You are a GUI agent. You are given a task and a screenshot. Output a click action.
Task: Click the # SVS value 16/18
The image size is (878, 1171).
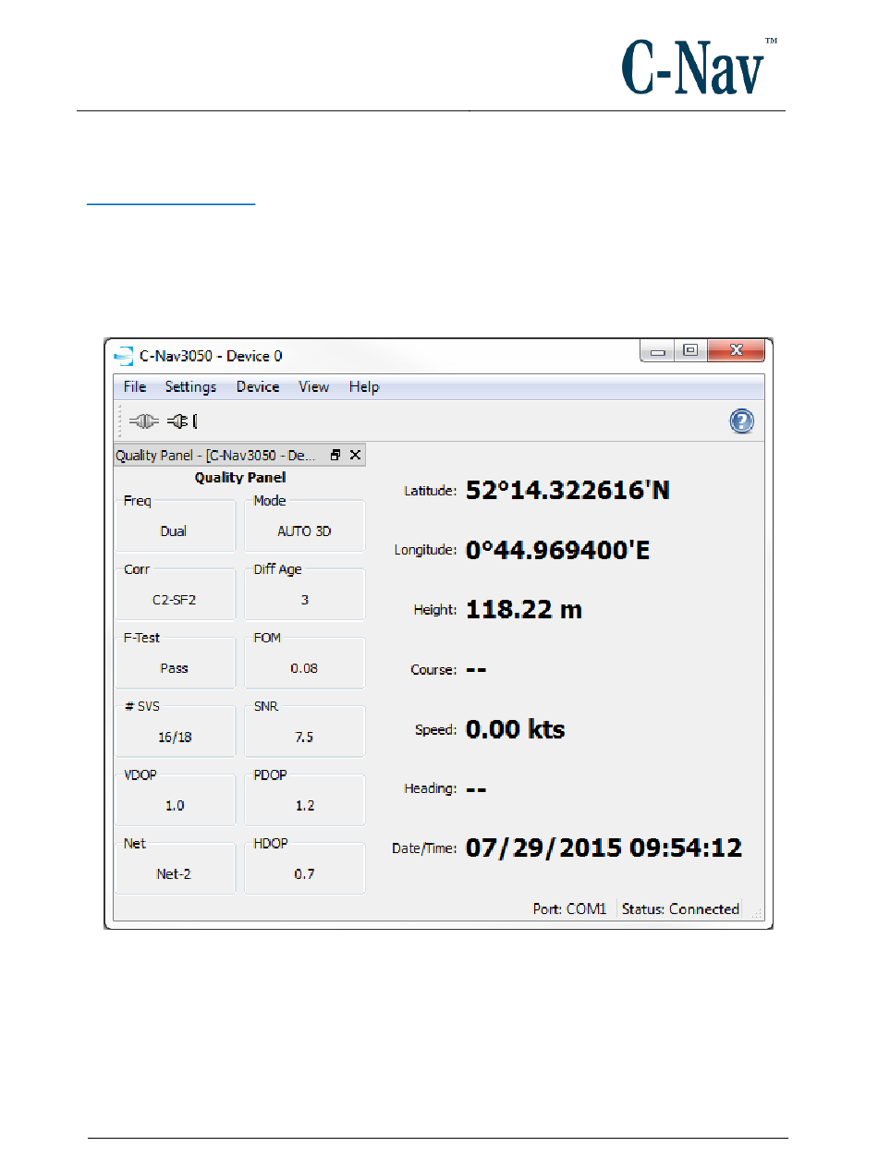(174, 738)
